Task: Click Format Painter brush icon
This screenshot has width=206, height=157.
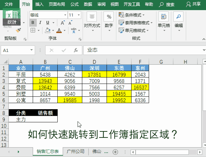Action: pyautogui.click(x=18, y=30)
